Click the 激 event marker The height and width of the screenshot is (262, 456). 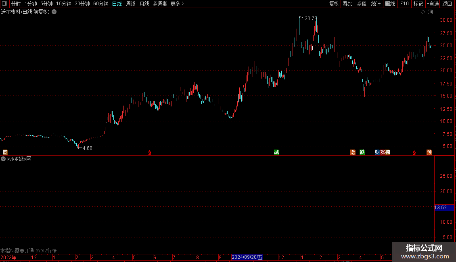click(x=353, y=152)
